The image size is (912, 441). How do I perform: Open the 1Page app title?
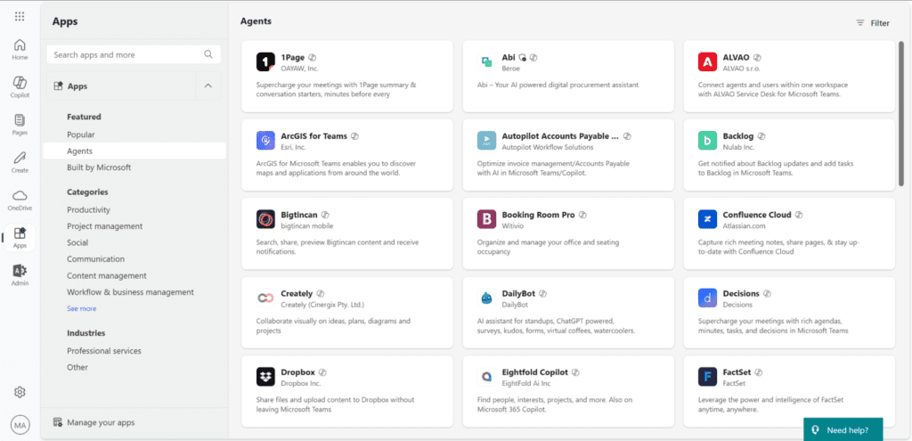[x=292, y=57]
